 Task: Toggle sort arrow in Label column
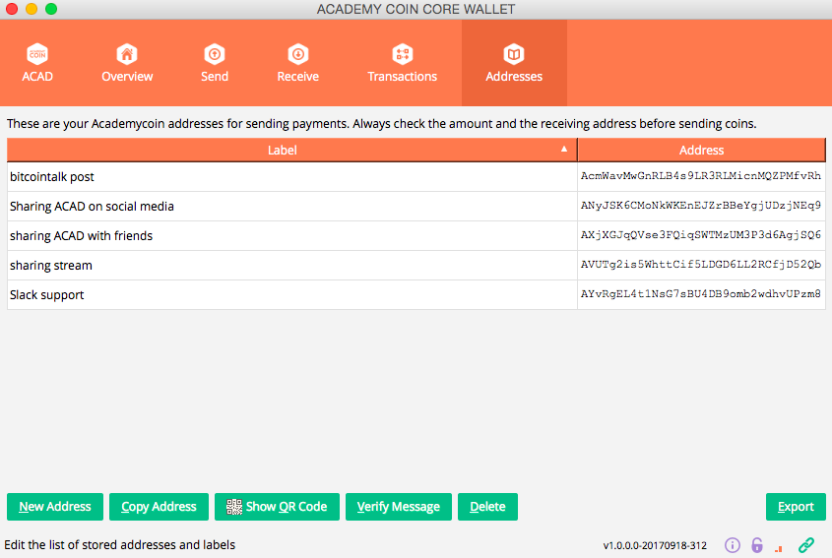click(x=564, y=149)
